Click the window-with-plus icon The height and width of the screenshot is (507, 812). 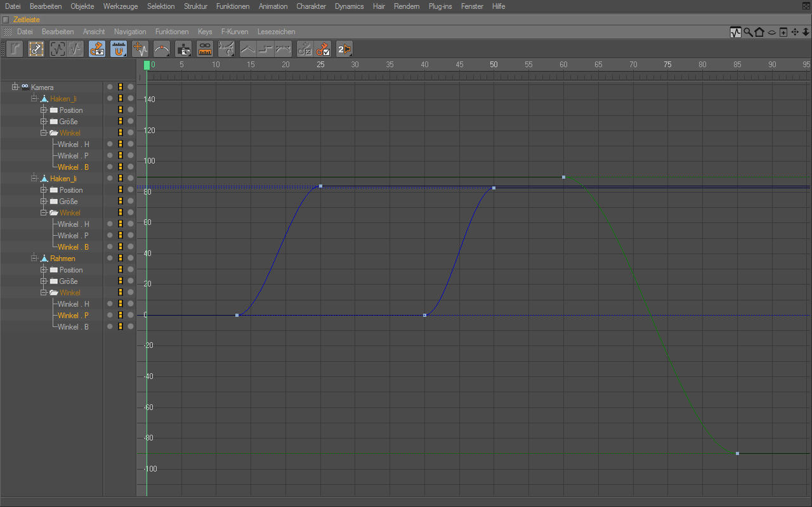point(783,32)
